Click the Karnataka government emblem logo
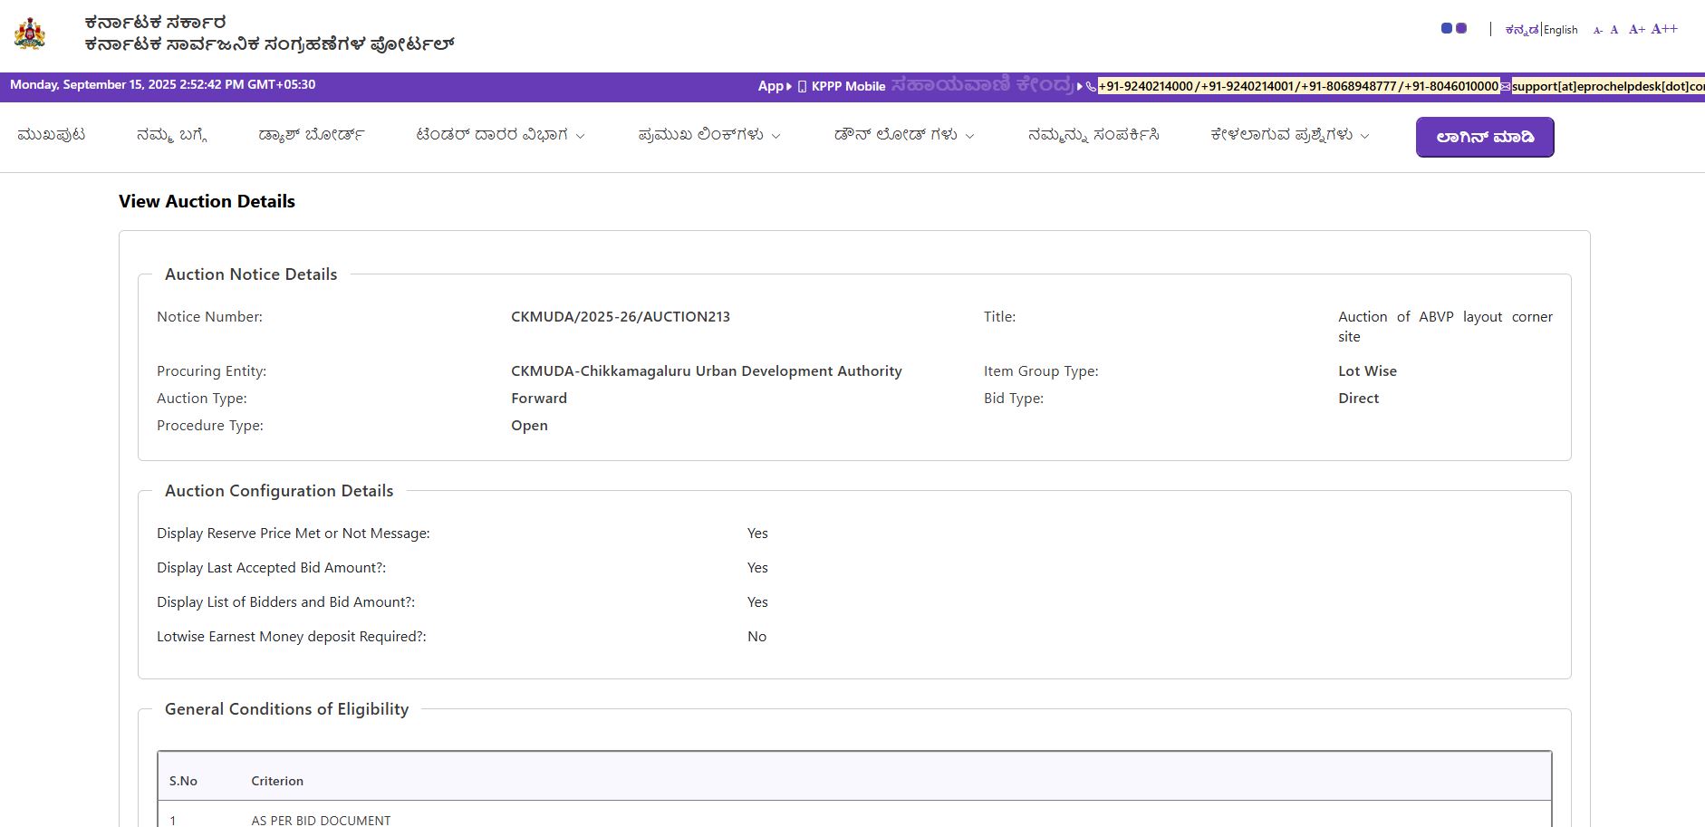The image size is (1705, 827). coord(30,34)
